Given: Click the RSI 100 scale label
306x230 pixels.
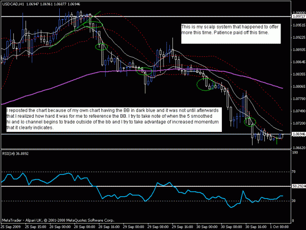Looking at the screenshot, I should 295,153.
